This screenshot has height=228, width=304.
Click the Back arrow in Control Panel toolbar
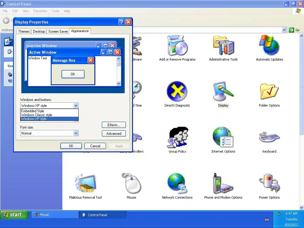tap(6, 20)
